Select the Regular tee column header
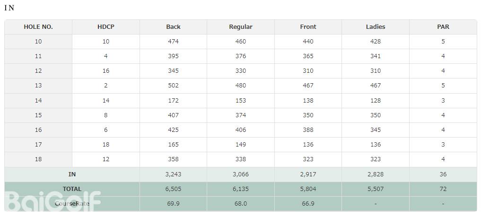Image resolution: width=481 pixels, height=217 pixels. click(x=241, y=27)
